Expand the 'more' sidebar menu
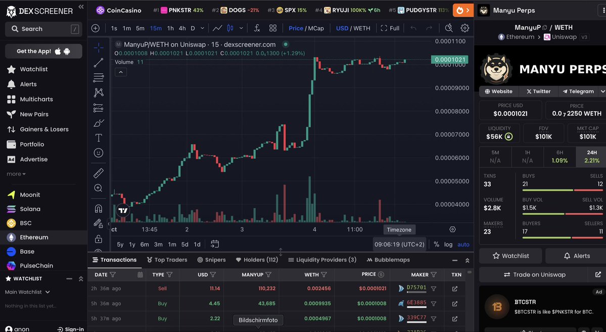 click(x=16, y=174)
